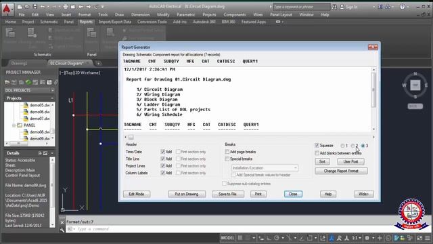Image resolution: width=433 pixels, height=244 pixels.
Task: Click the Sort button
Action: [322, 161]
